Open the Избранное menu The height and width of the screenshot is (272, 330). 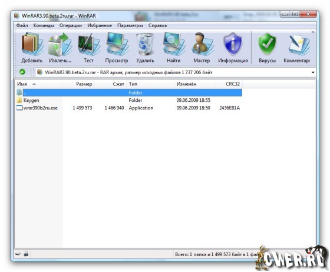100,25
